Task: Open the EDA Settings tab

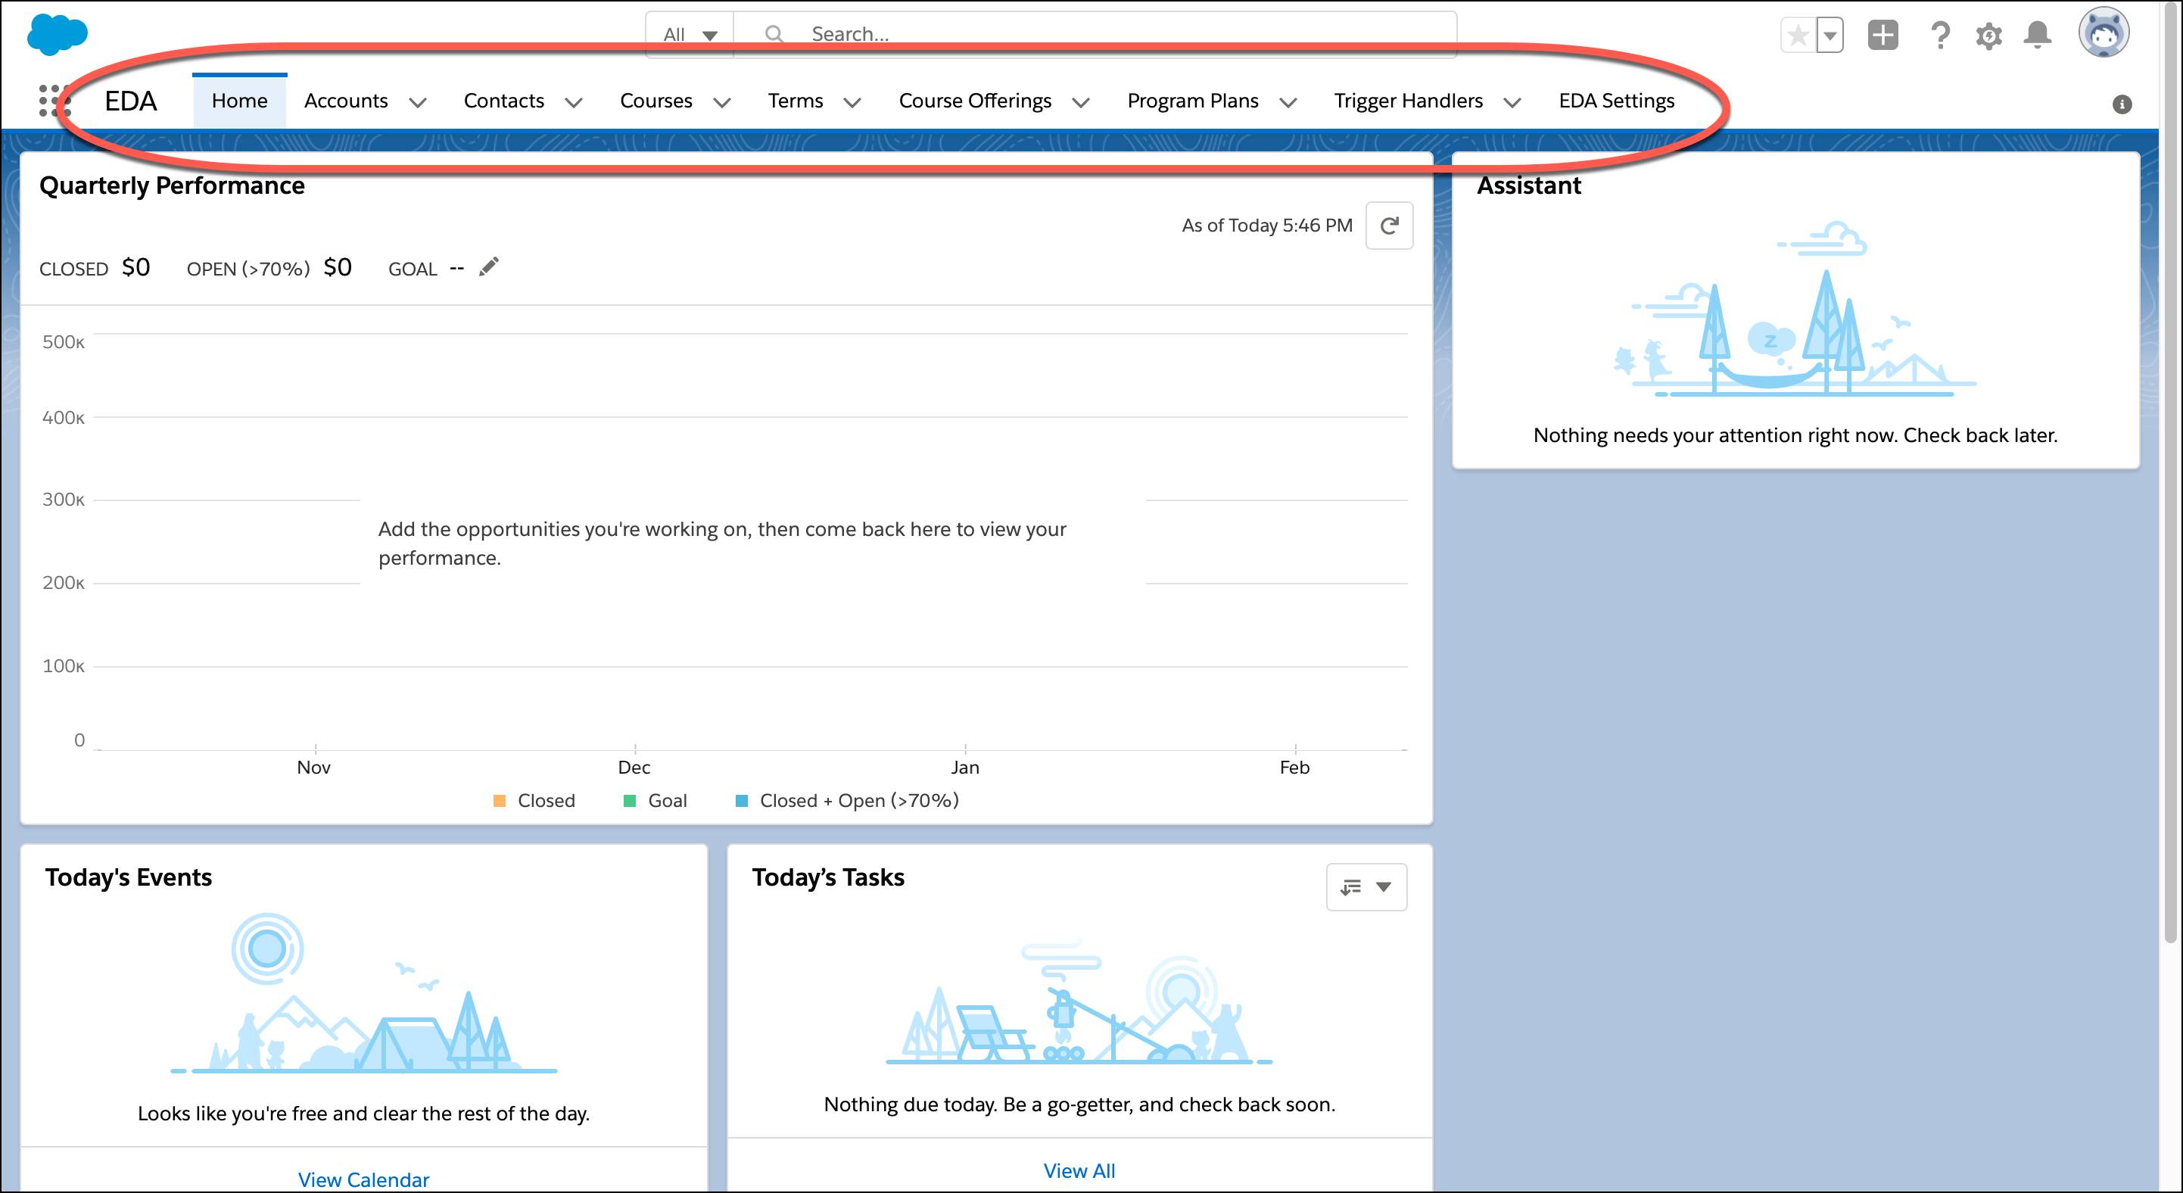Action: tap(1616, 101)
